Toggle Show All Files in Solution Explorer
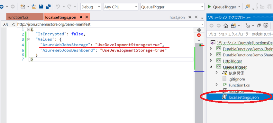 pos(266,26)
